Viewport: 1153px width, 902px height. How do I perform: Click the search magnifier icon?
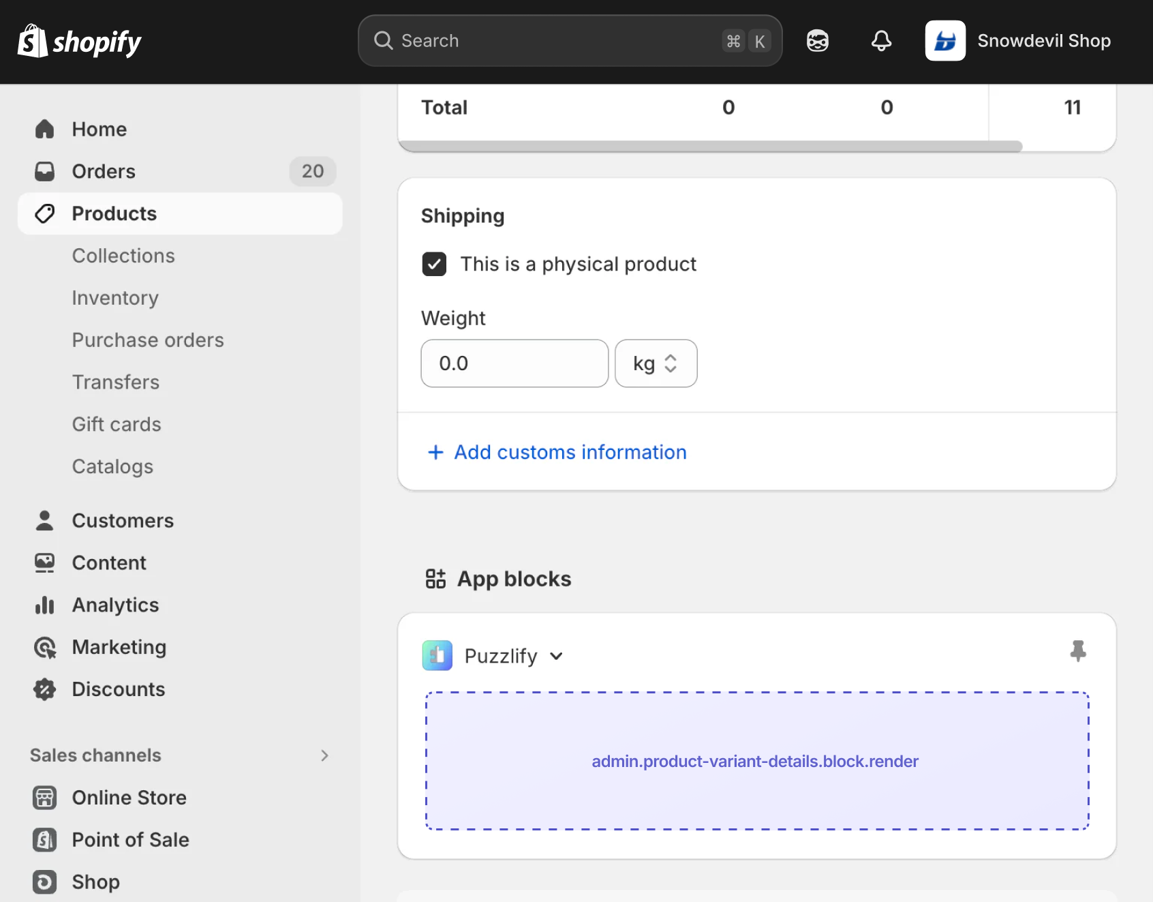tap(384, 41)
